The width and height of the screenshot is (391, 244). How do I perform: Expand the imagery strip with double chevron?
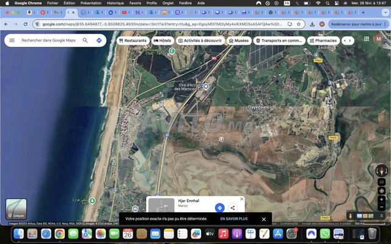(x=382, y=215)
